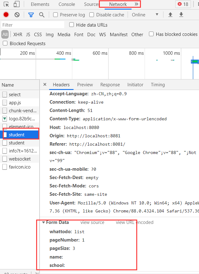Activate the inspect element selector icon
This screenshot has height=274, width=199.
6,4
